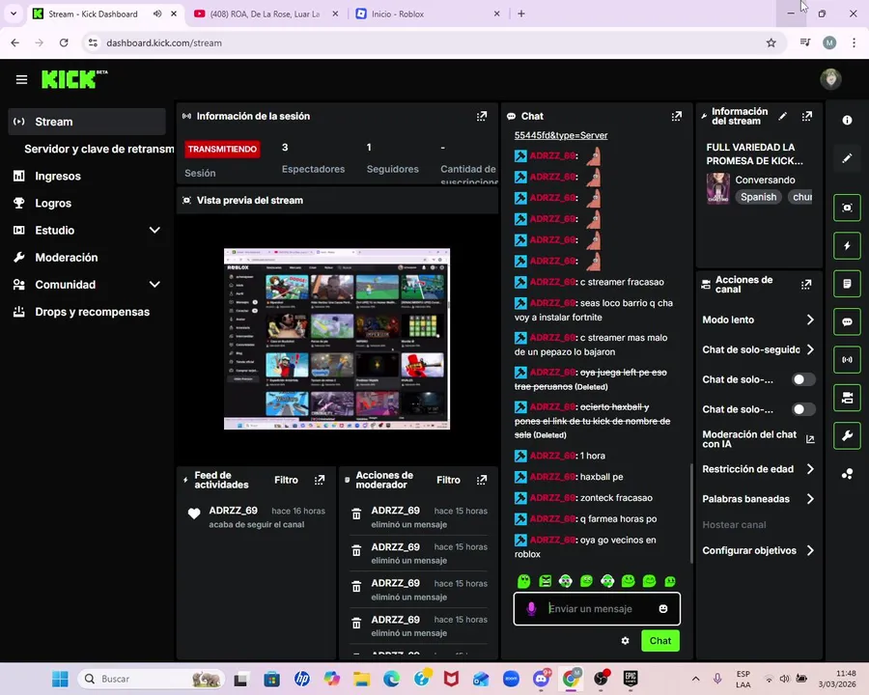
Task: Open Moderación del chat con IA link
Action: click(758, 439)
